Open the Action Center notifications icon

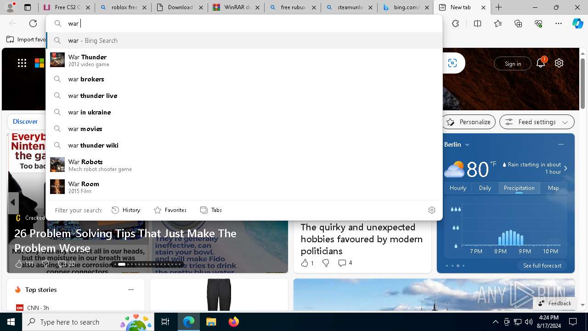573,322
